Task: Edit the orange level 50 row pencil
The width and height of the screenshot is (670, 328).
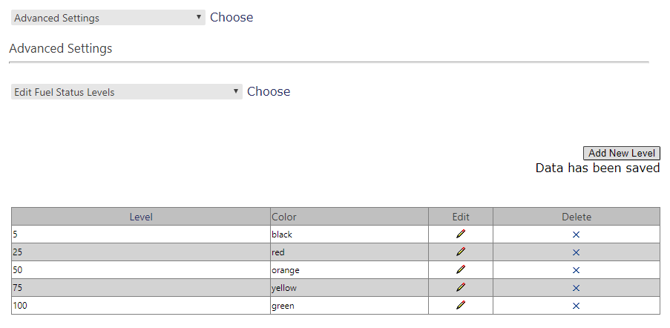Action: pyautogui.click(x=461, y=270)
